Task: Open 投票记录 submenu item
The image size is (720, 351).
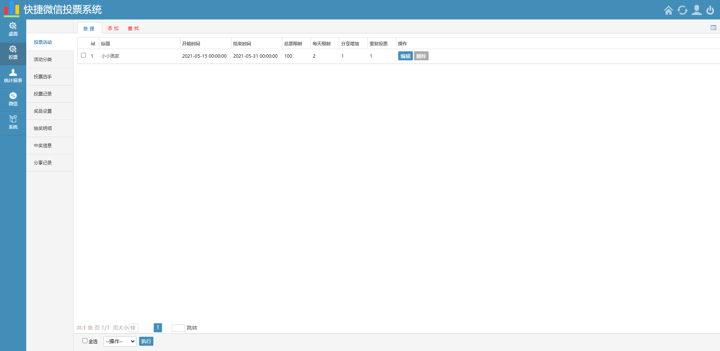Action: [50, 94]
